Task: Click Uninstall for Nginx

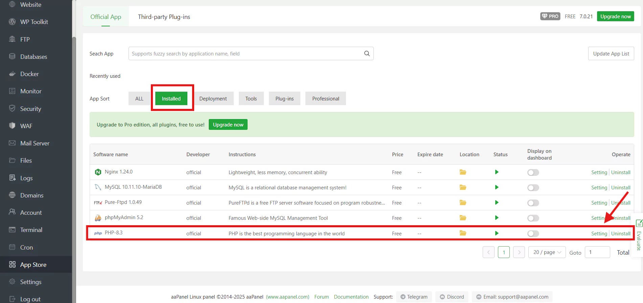Action: (621, 172)
